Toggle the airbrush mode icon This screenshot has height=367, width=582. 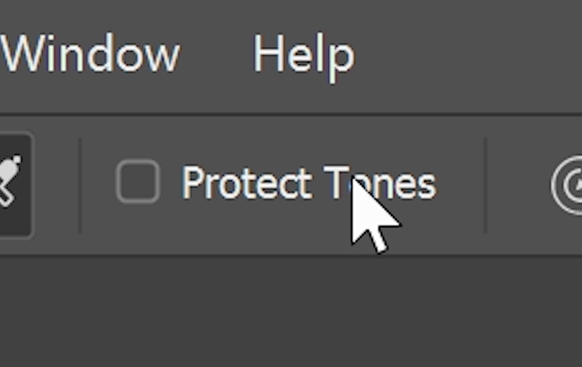coord(12,183)
